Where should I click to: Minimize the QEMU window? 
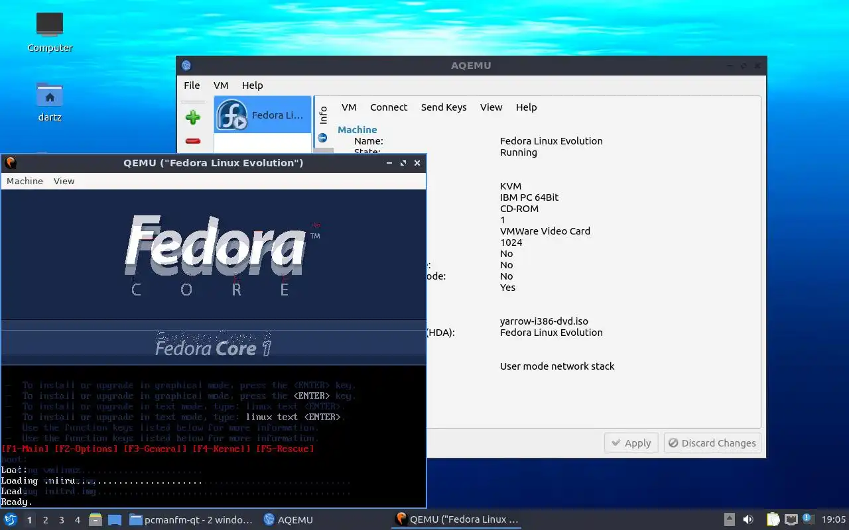coord(388,163)
